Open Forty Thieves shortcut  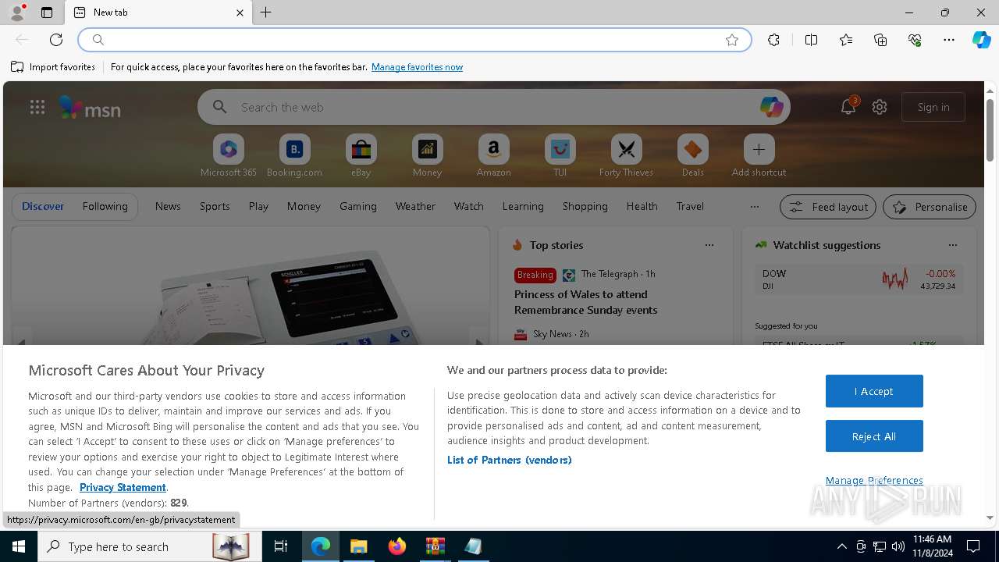point(626,156)
